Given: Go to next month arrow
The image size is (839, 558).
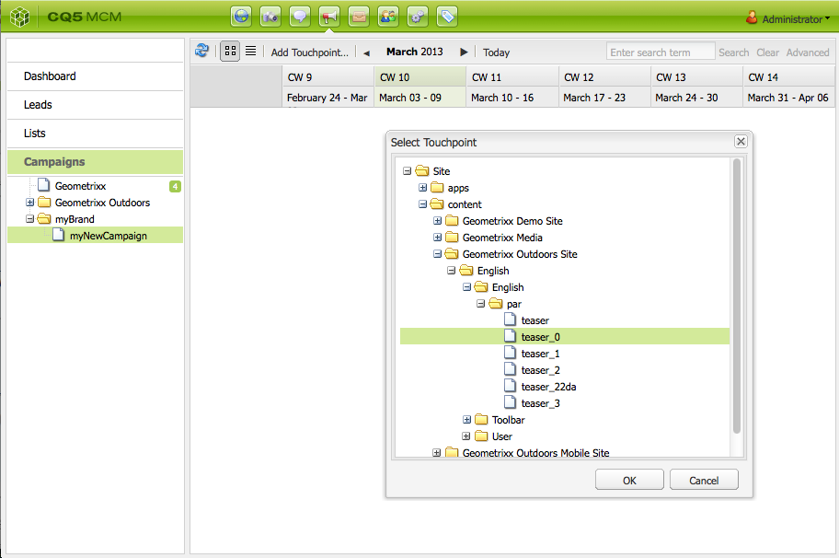Looking at the screenshot, I should [x=464, y=52].
